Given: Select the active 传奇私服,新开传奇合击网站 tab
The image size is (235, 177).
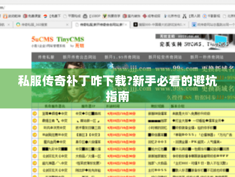Looking at the screenshot, I should pyautogui.click(x=101, y=24).
